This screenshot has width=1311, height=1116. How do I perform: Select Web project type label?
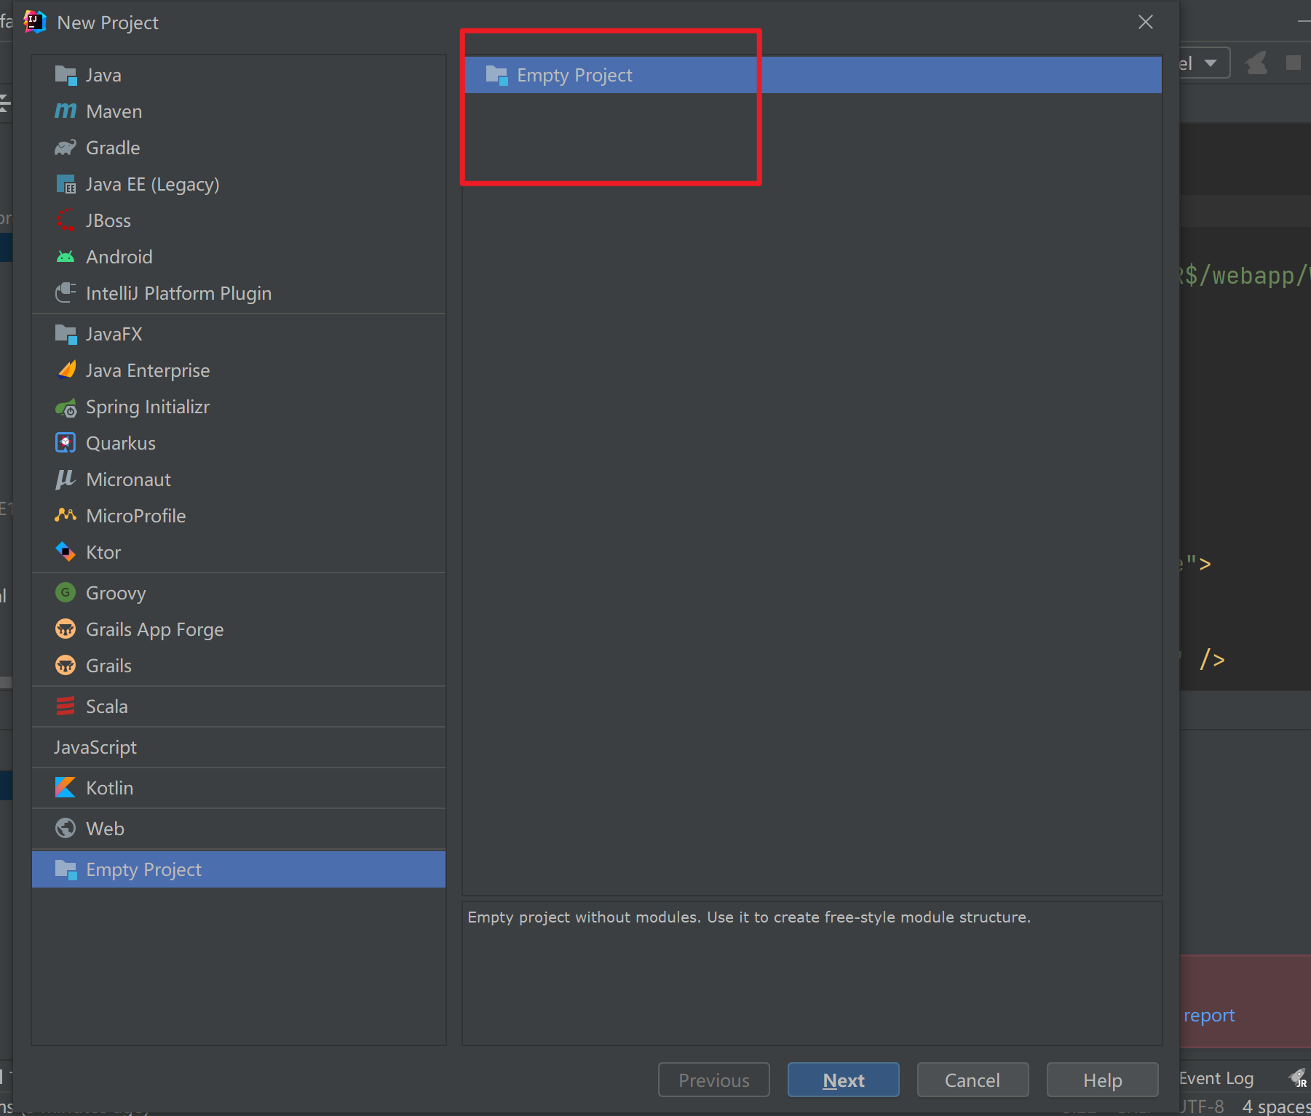click(106, 829)
